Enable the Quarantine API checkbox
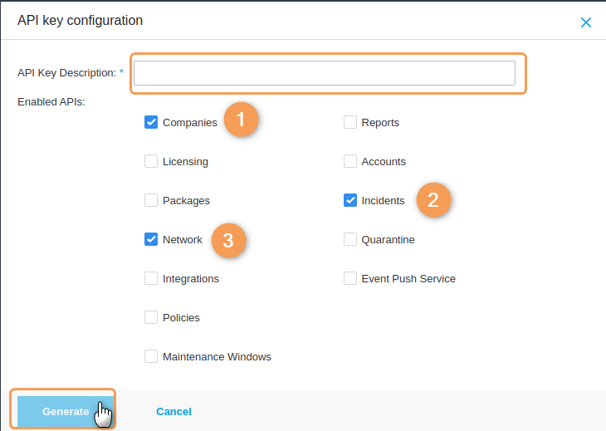 (350, 239)
